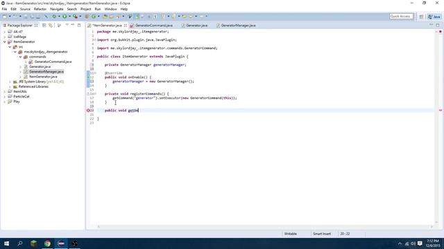Click the Open Type icon in toolbar
Viewport: 444px width, 249px height.
pyautogui.click(x=105, y=17)
